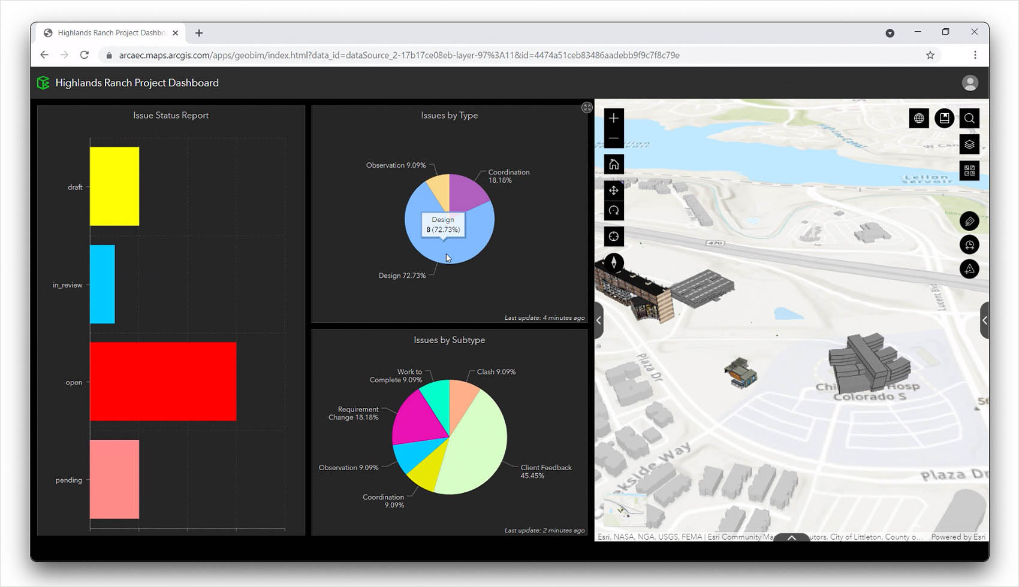
Task: Click the browser address bar URL
Action: (x=399, y=55)
